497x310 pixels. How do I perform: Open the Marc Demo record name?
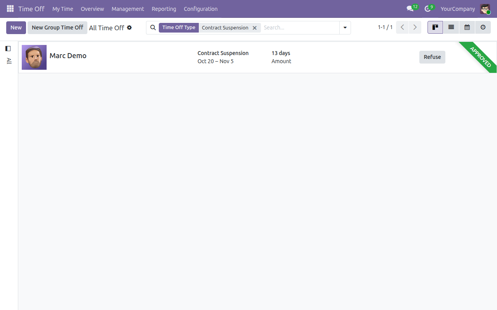tap(68, 56)
